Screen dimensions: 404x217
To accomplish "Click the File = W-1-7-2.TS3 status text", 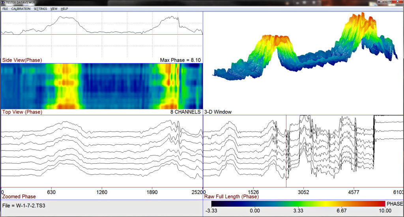I will (x=24, y=206).
